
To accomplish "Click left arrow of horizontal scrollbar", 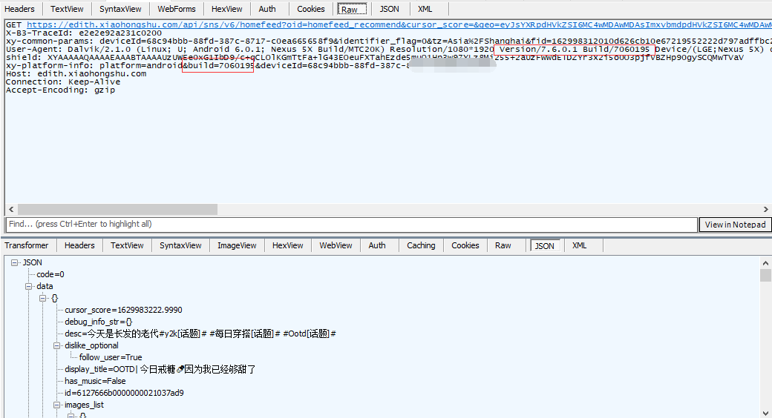I will coord(11,210).
